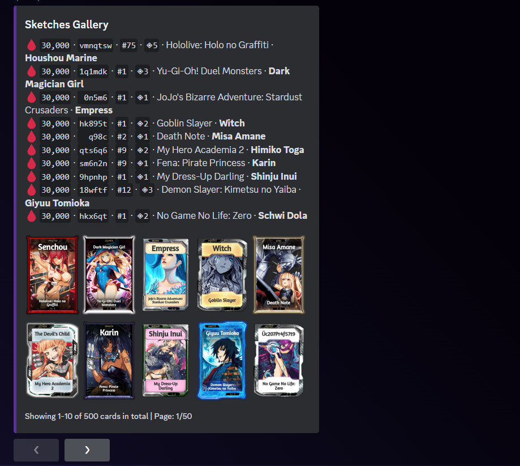This screenshot has width=520, height=466.
Task: Click the blood drop icon beside 1q1mdk
Action: [x=31, y=71]
